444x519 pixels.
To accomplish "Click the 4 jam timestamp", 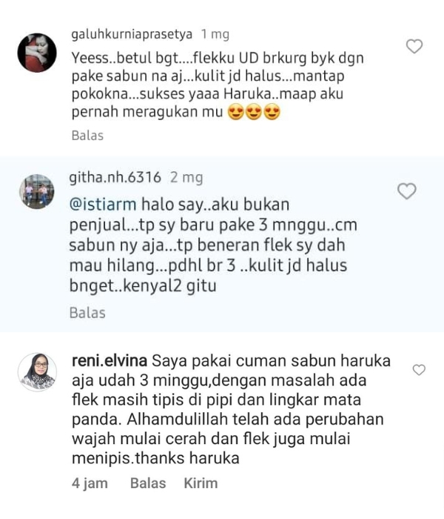I will pyautogui.click(x=90, y=483).
